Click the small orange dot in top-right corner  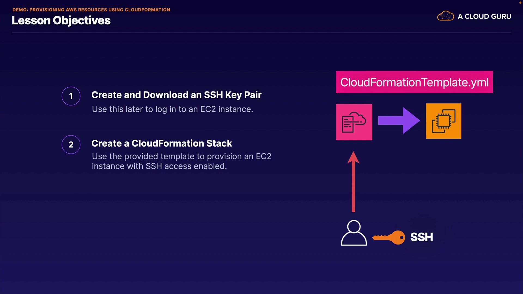click(520, 2)
